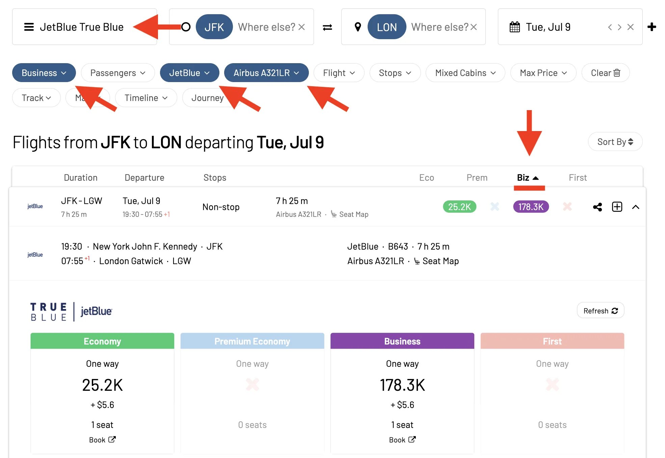Viewport: 665px width, 458px height.
Task: Add another date with the plus icon
Action: (x=652, y=27)
